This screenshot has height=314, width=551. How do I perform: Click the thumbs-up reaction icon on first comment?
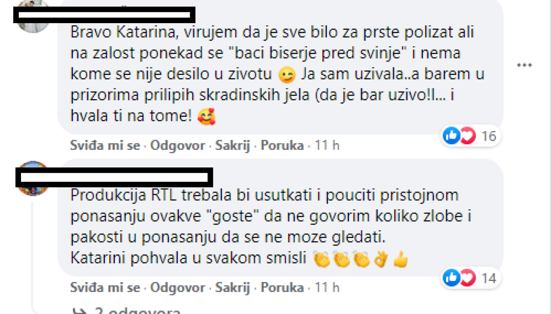pos(451,136)
